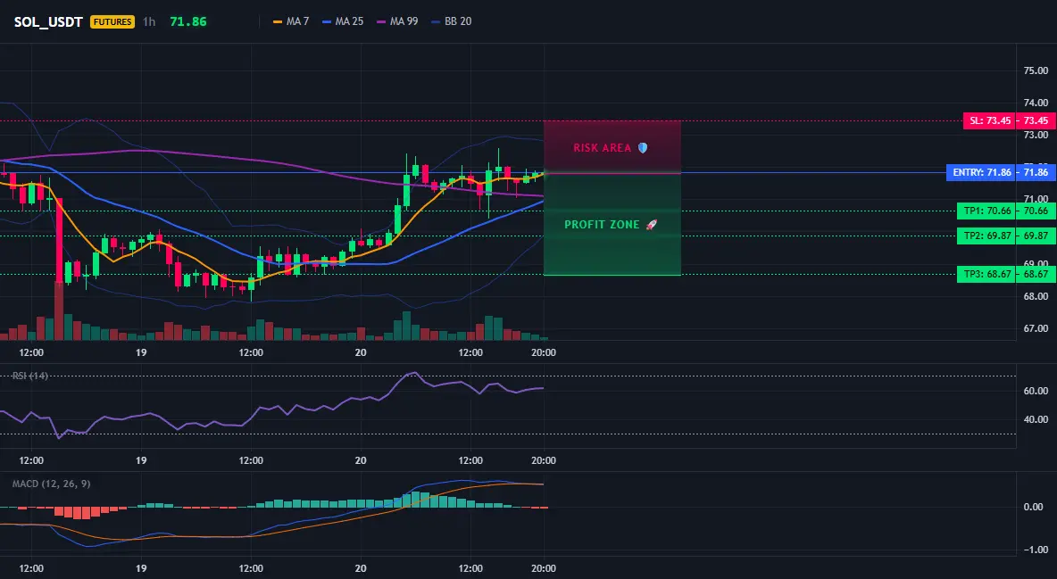The image size is (1057, 579).
Task: Toggle the MA 99 legend item
Action: [397, 21]
